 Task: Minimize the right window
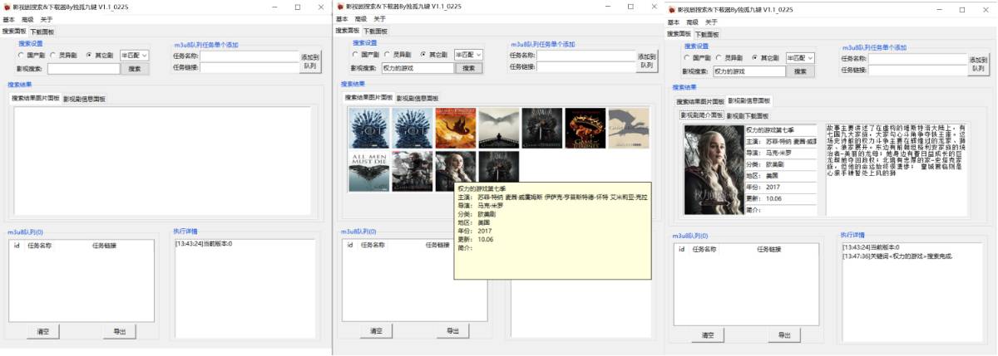[938, 8]
